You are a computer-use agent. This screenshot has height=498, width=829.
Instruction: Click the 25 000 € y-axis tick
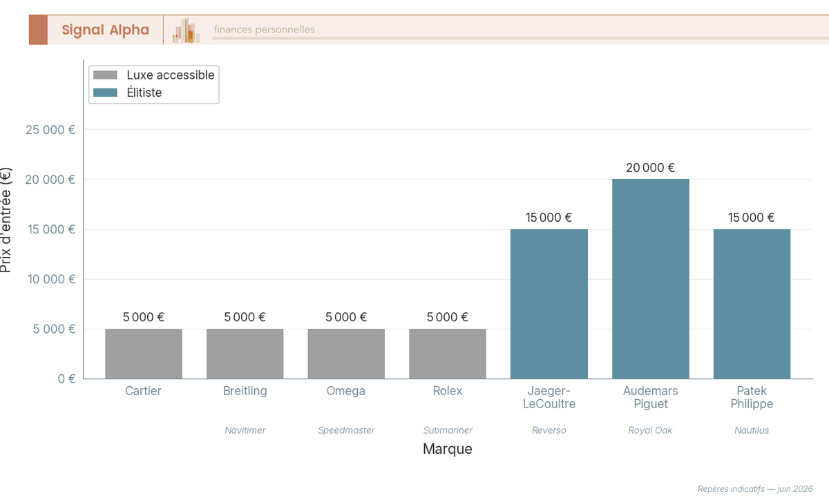[x=50, y=130]
